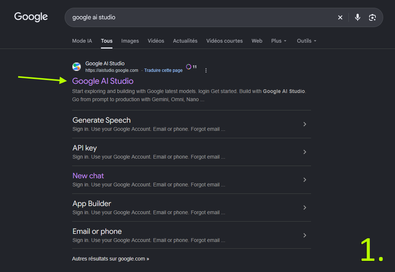The image size is (395, 272).
Task: Clear the search box with the X icon
Action: point(340,17)
